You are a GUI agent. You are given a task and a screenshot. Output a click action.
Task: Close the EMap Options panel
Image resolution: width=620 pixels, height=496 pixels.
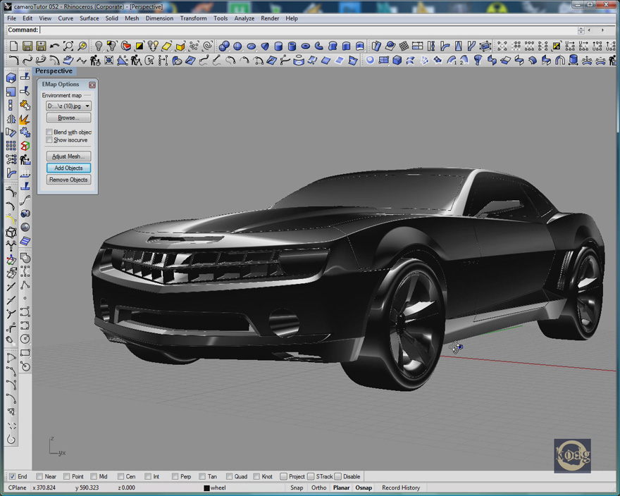(x=92, y=85)
